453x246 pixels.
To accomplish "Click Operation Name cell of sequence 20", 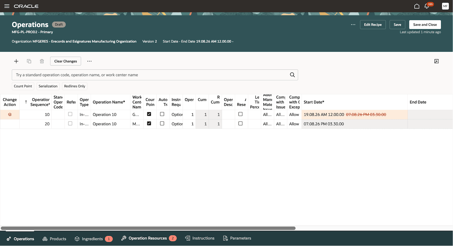I will click(x=111, y=124).
